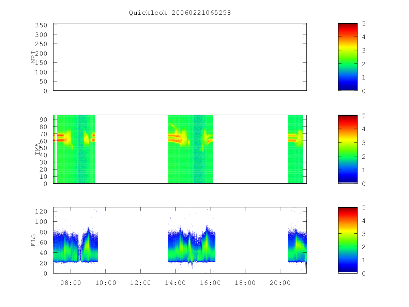The width and height of the screenshot is (409, 307).
Task: Click the 10 tick on IMA axis
Action: [44, 177]
